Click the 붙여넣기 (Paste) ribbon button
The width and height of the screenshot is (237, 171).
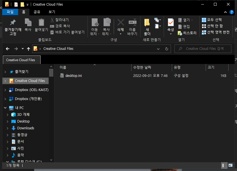[41, 25]
